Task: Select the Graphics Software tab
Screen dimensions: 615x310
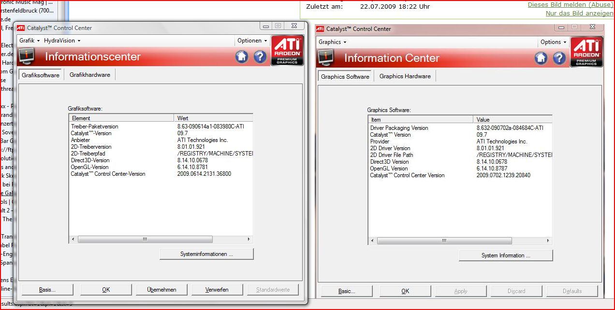Action: [x=345, y=76]
